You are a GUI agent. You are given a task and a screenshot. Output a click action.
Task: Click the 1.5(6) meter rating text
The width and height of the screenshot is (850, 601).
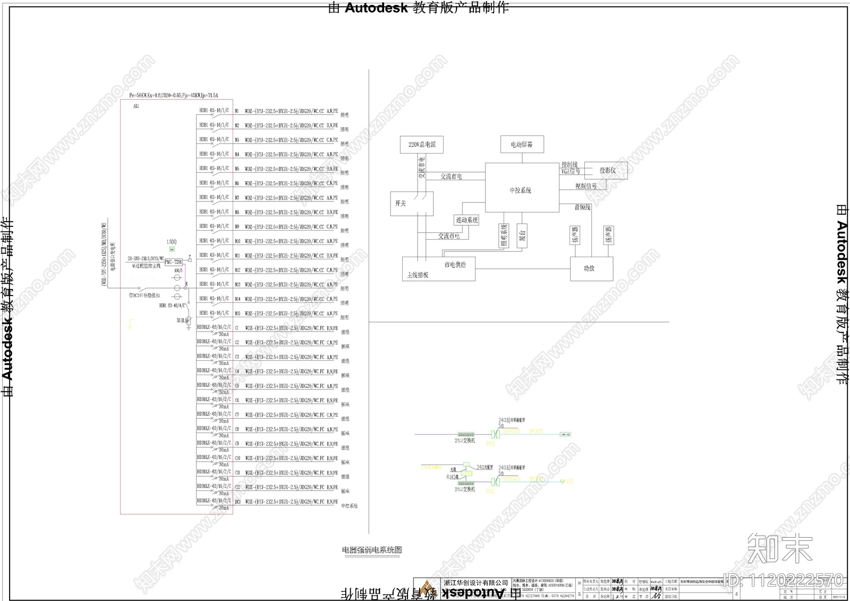point(172,242)
